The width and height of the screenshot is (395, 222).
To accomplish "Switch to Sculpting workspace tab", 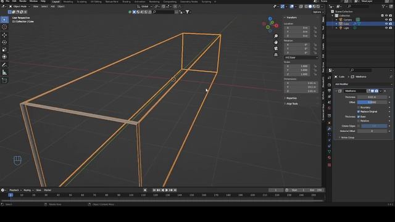I will coord(81,1).
